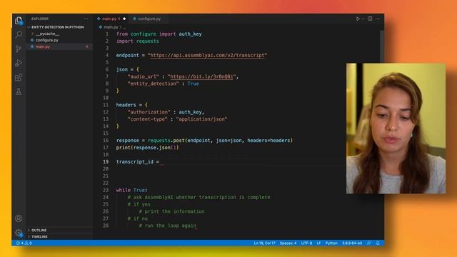The width and height of the screenshot is (457, 257).
Task: Split the editor to the right
Action: [370, 19]
